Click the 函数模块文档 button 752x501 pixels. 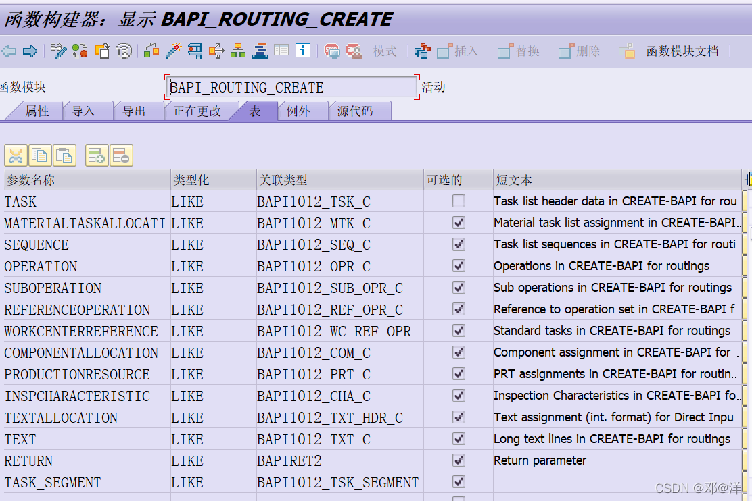(x=682, y=51)
